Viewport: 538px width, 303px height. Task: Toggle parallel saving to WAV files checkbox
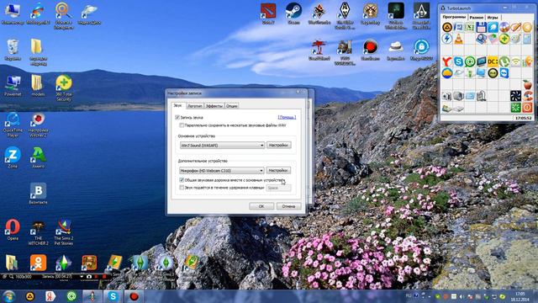pyautogui.click(x=182, y=125)
